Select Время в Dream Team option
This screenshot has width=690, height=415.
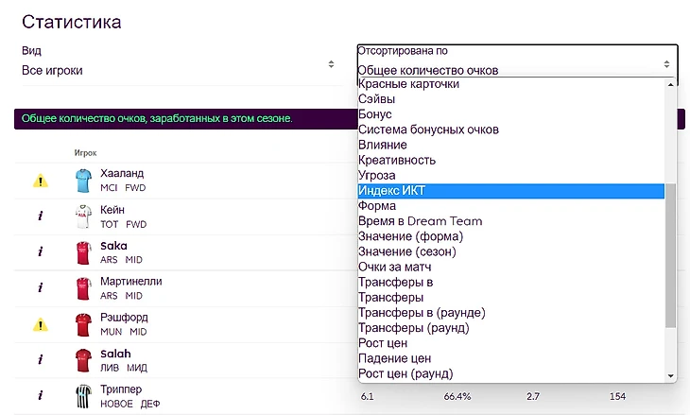(420, 221)
